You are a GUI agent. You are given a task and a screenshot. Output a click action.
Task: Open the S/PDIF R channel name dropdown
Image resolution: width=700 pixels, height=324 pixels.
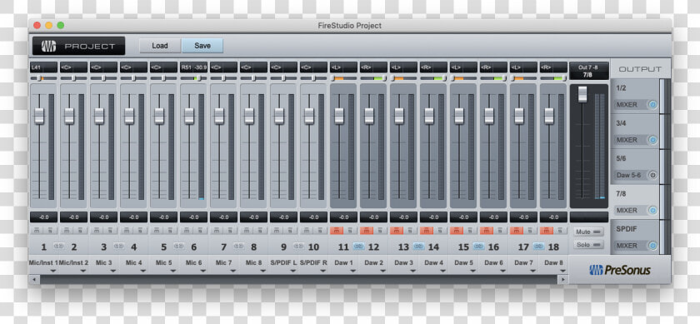tap(322, 271)
